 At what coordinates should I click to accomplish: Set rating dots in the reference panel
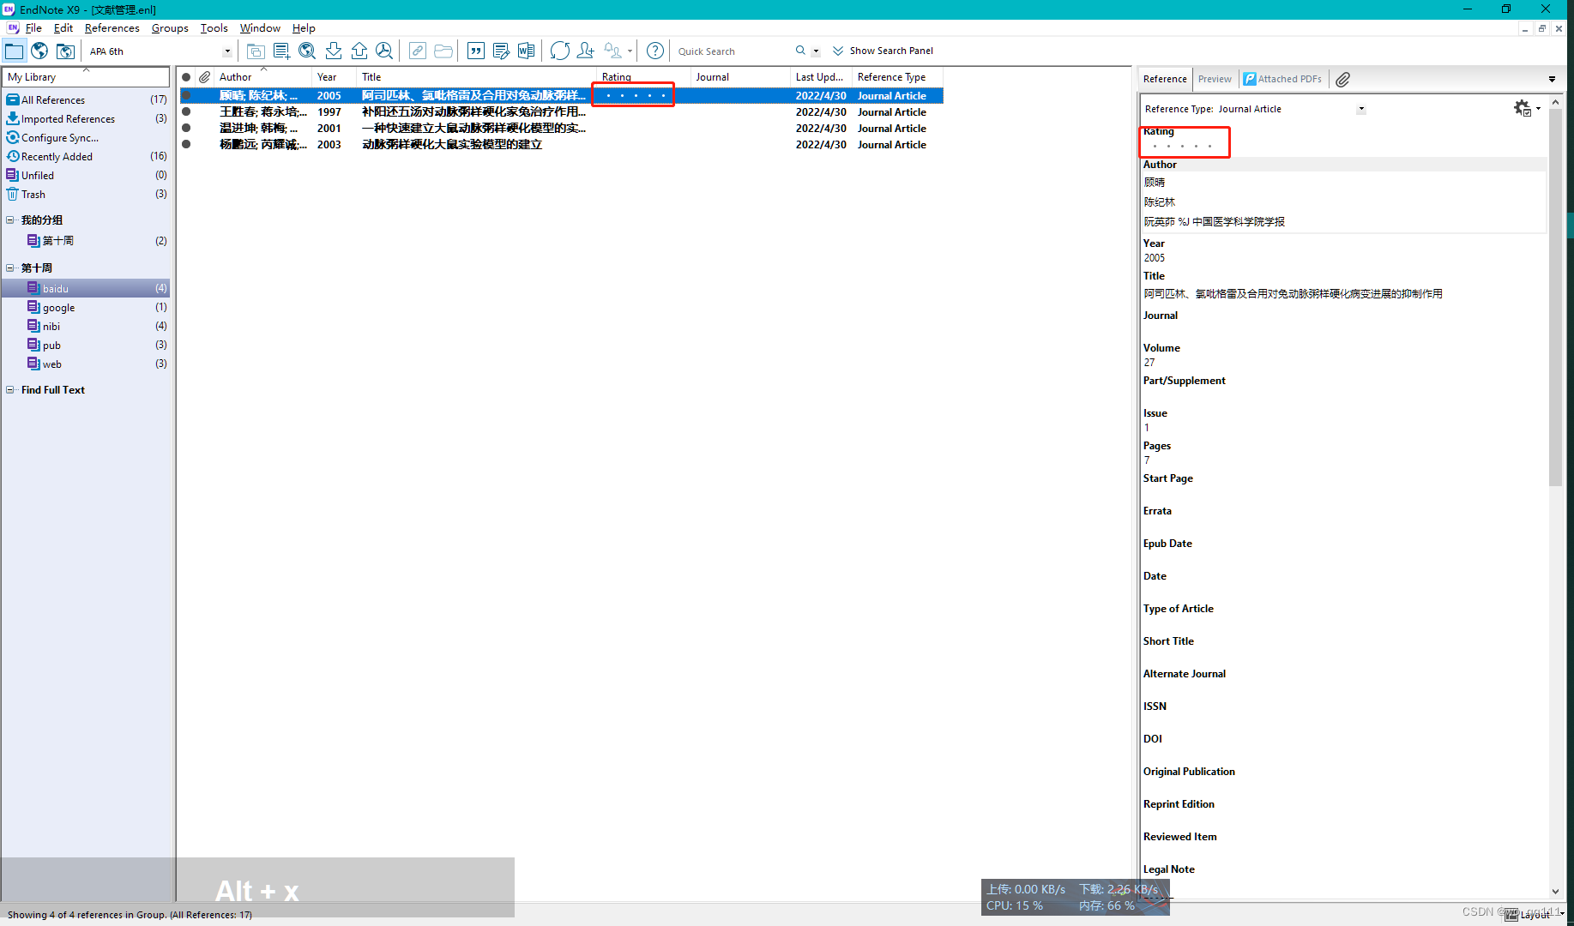pyautogui.click(x=1182, y=147)
